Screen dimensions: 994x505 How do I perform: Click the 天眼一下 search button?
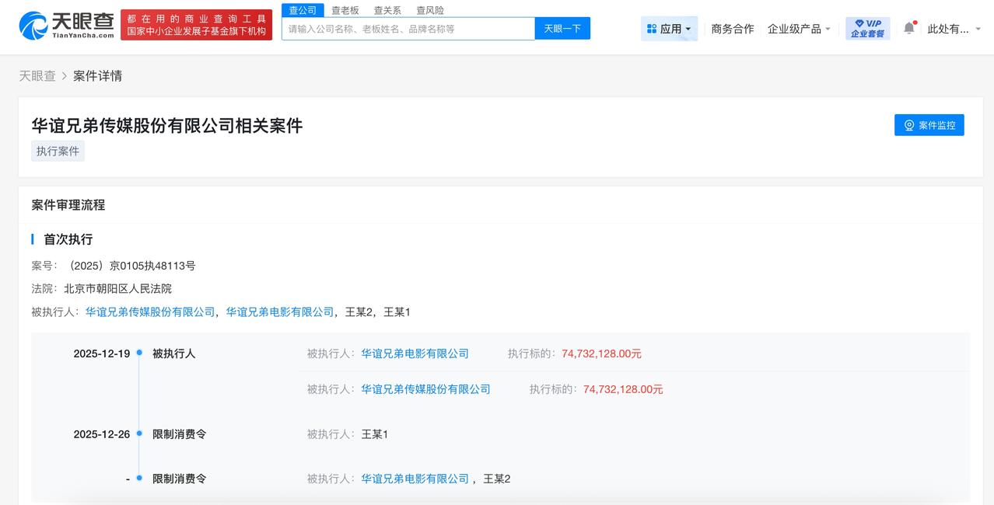562,28
